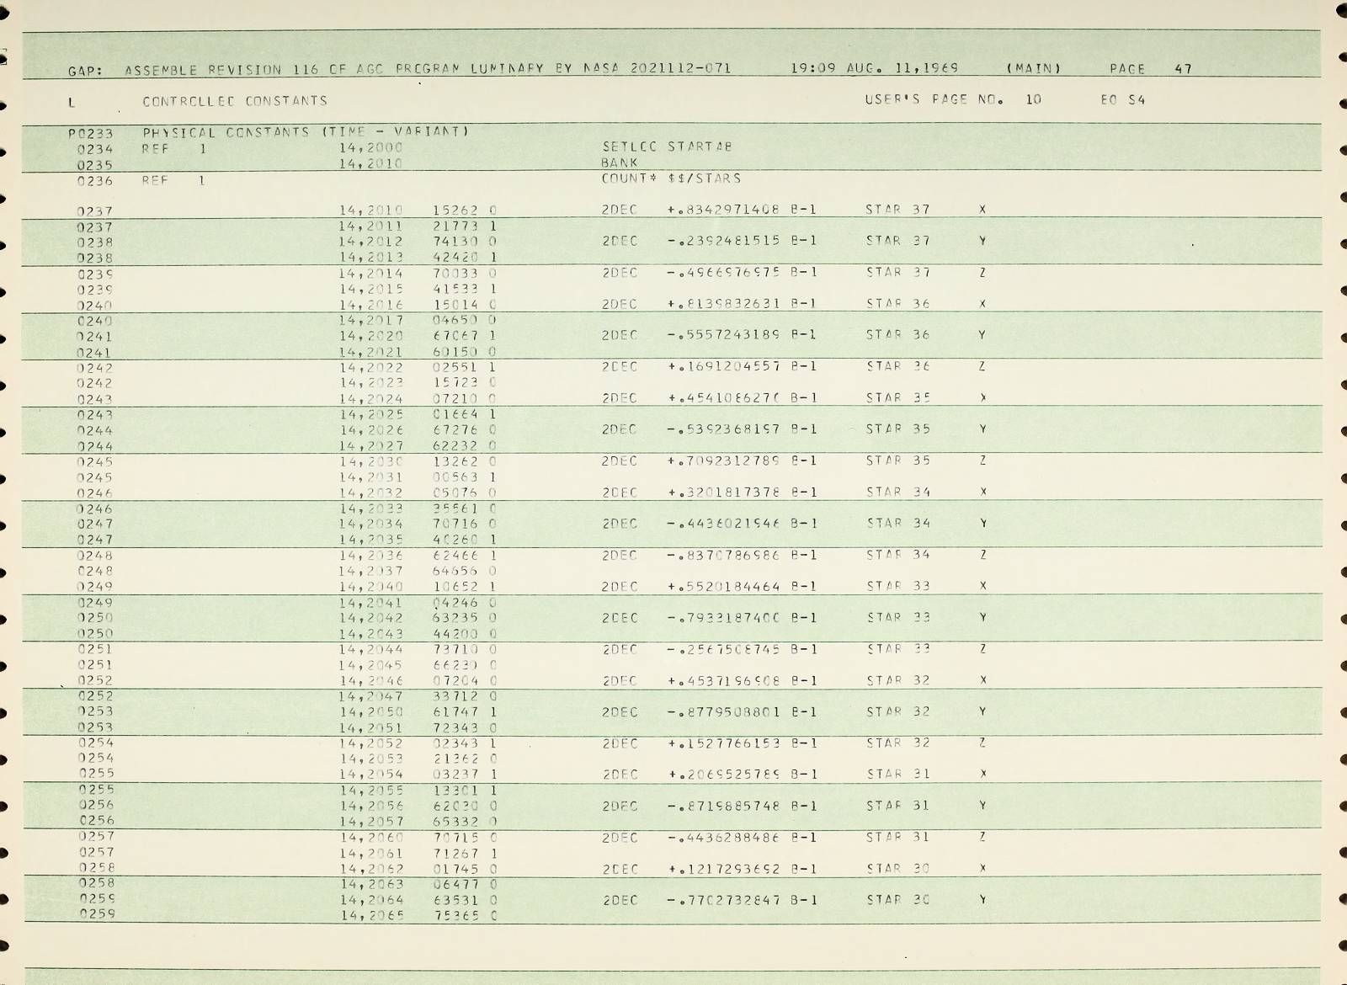Click octal word '75365 0'
This screenshot has height=985, width=1347.
pyautogui.click(x=465, y=916)
